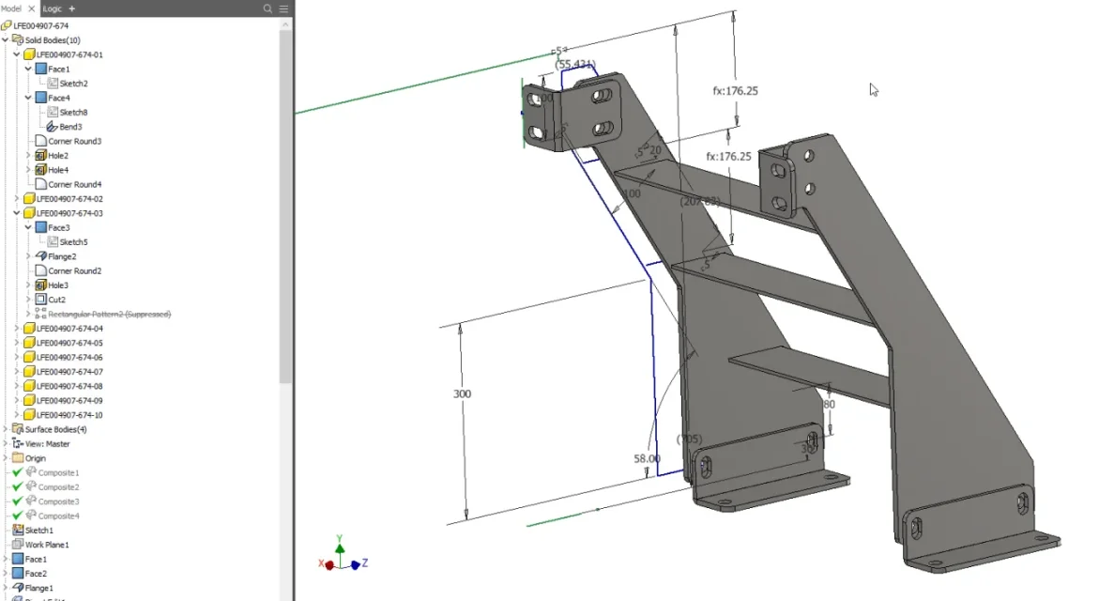
Task: Collapse the Solid Bodies(10) node
Action: coord(5,40)
